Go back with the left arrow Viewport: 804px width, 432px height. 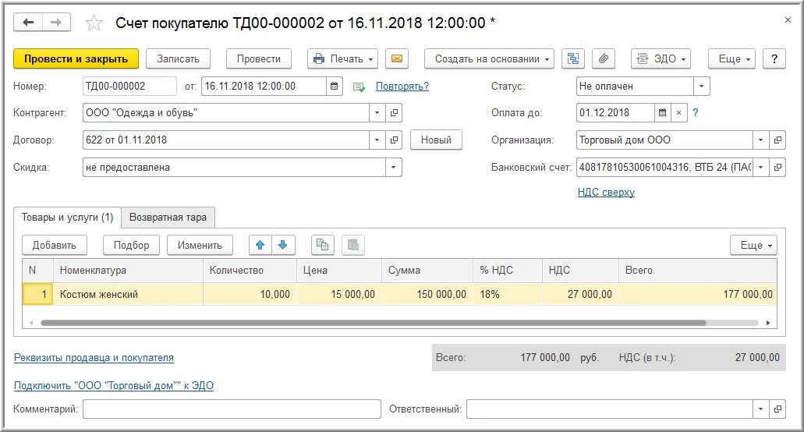(x=28, y=23)
